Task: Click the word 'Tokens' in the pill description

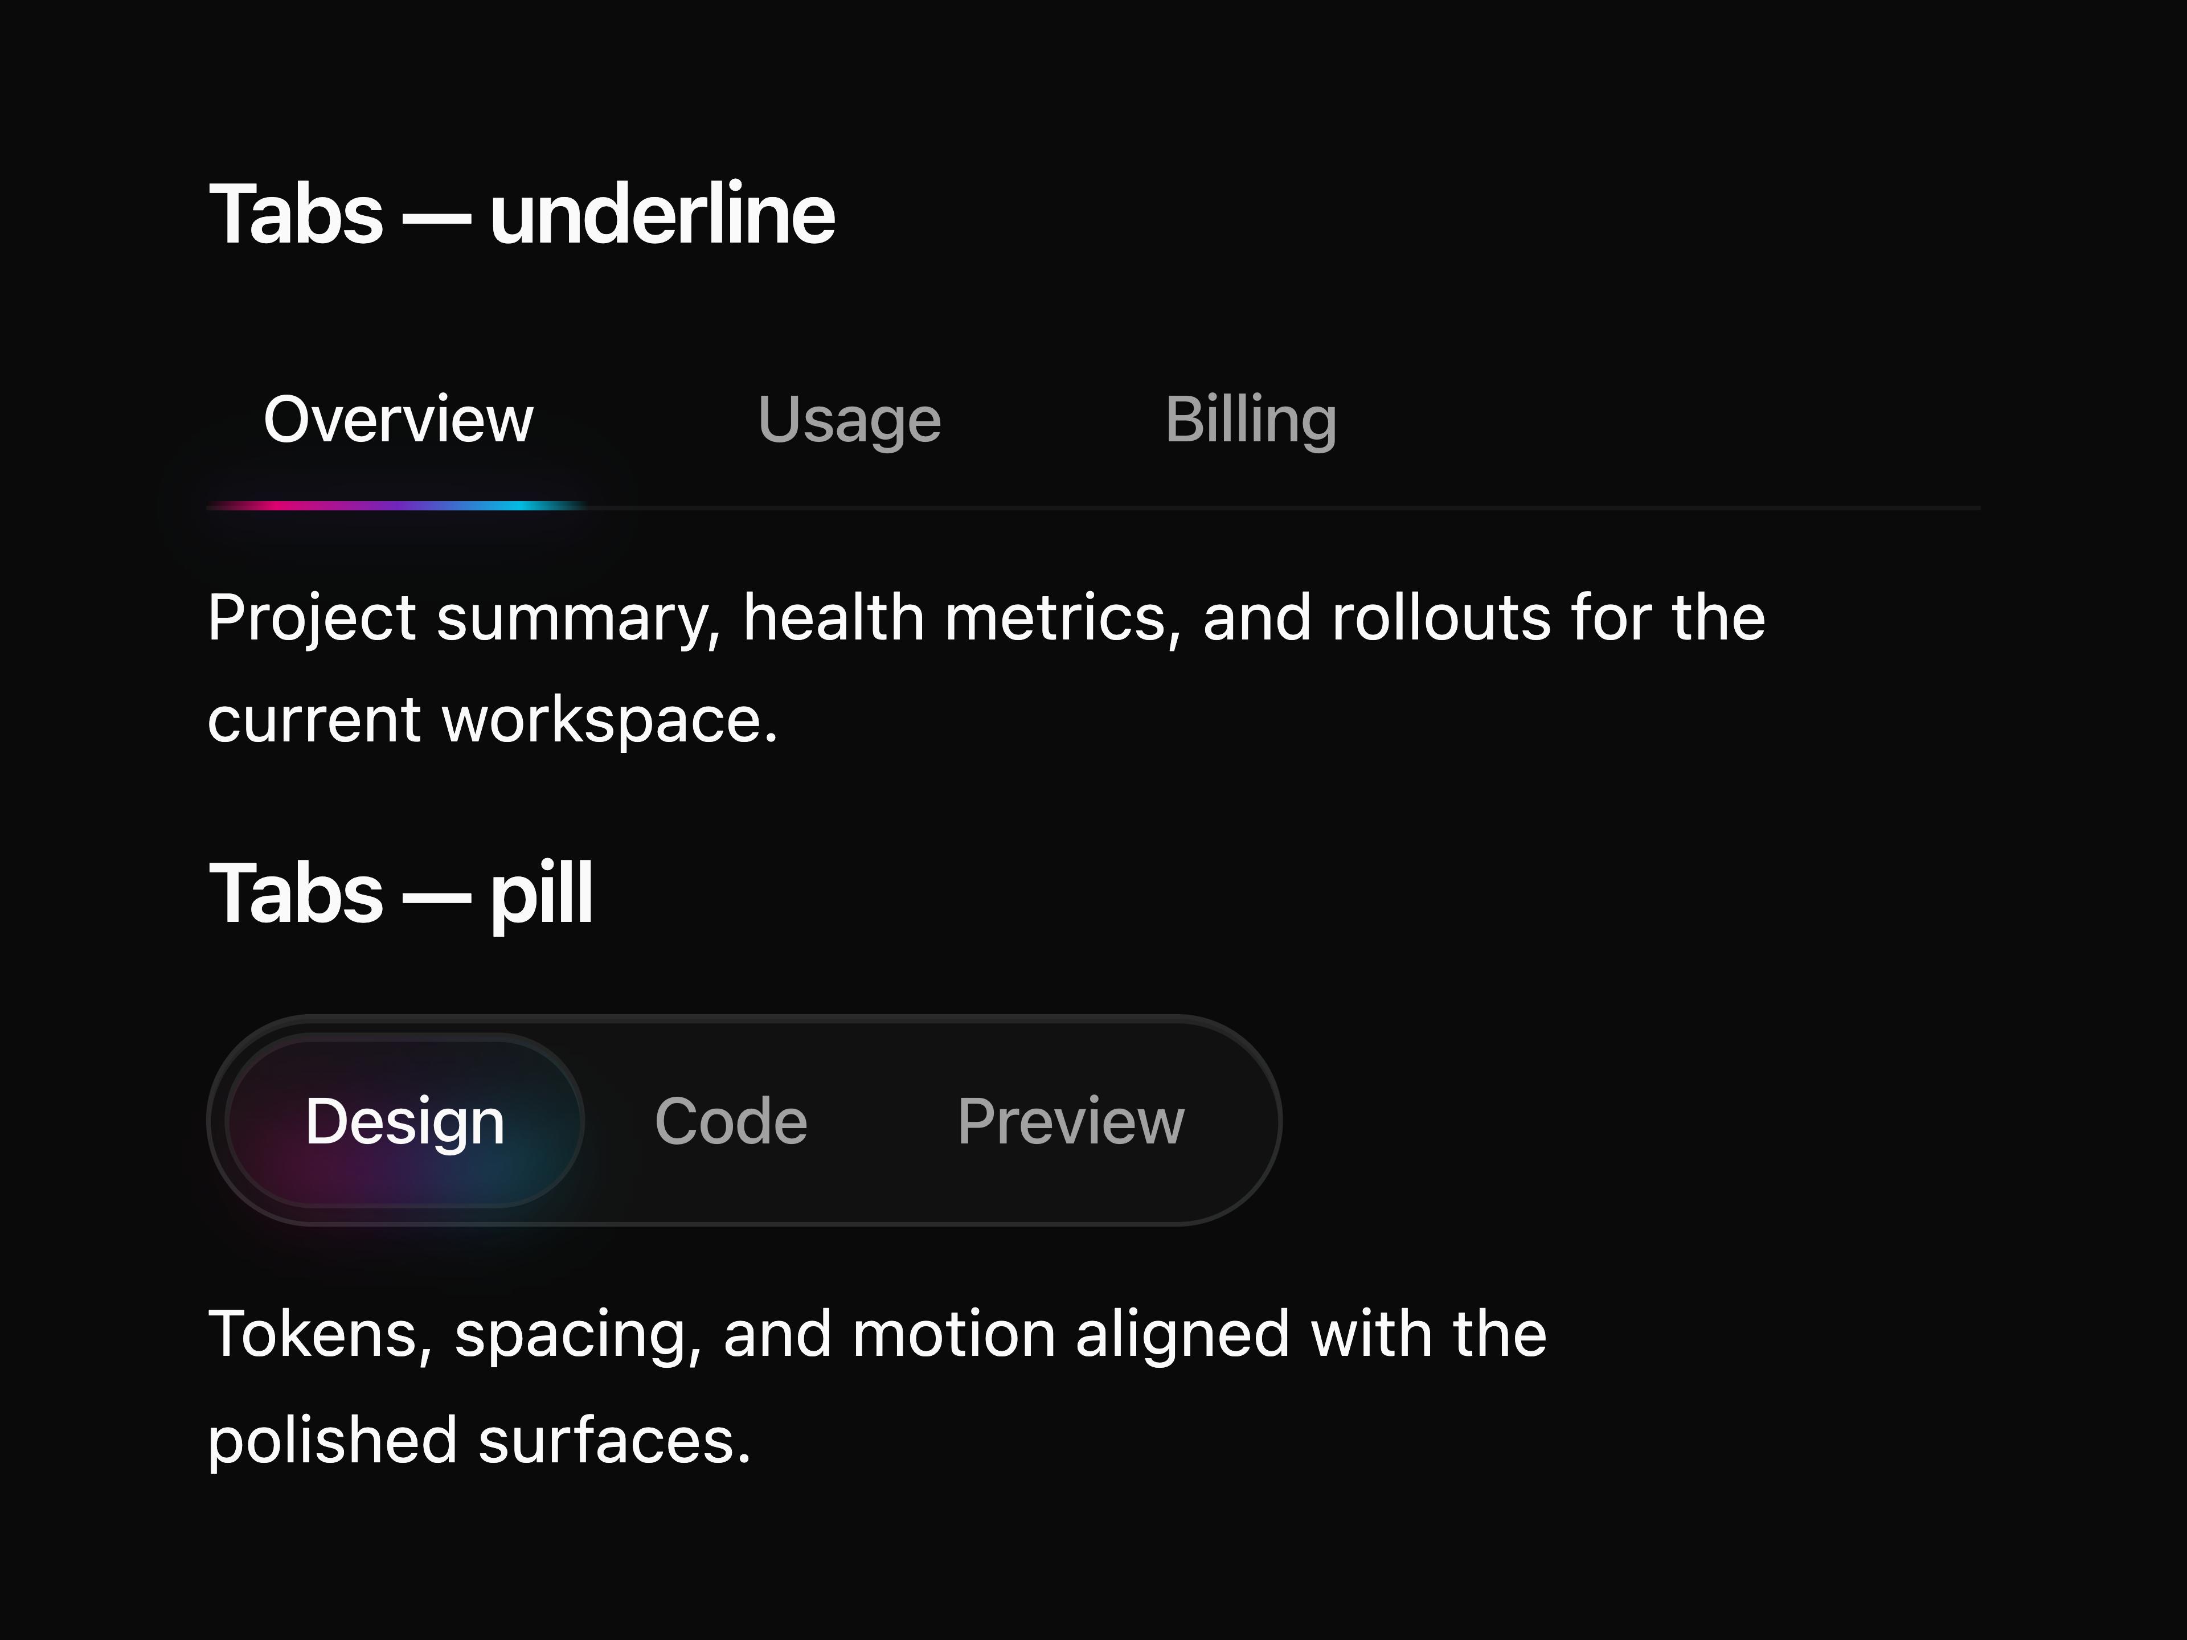Action: (x=320, y=1336)
